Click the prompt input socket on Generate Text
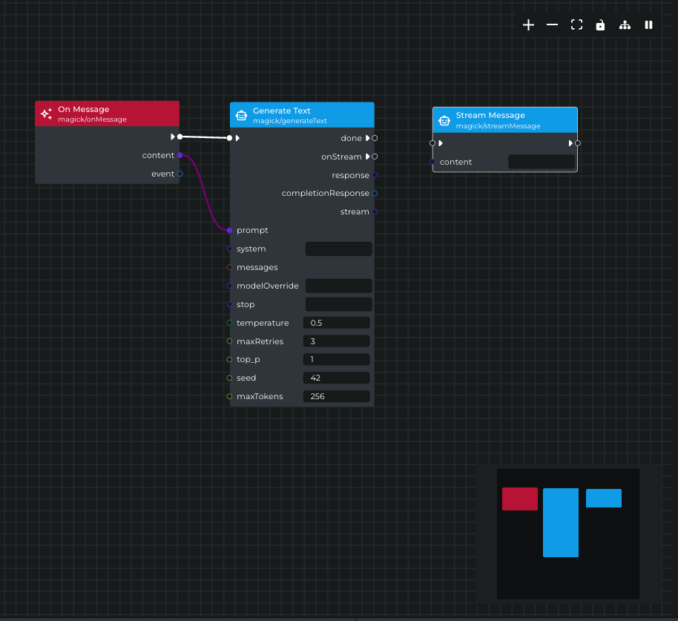 (229, 230)
